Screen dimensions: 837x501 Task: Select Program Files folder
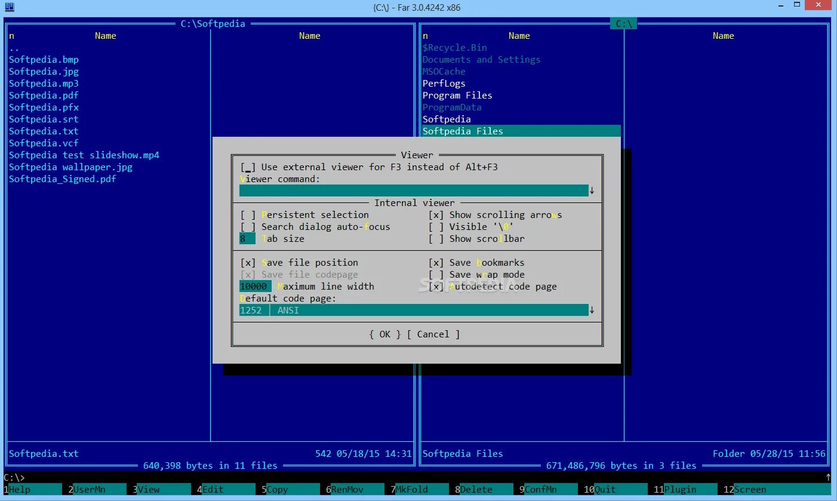pyautogui.click(x=457, y=96)
